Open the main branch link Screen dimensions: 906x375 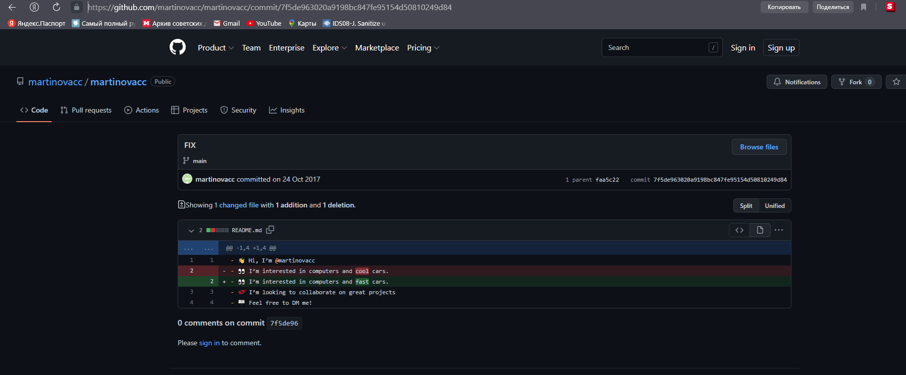pyautogui.click(x=200, y=161)
